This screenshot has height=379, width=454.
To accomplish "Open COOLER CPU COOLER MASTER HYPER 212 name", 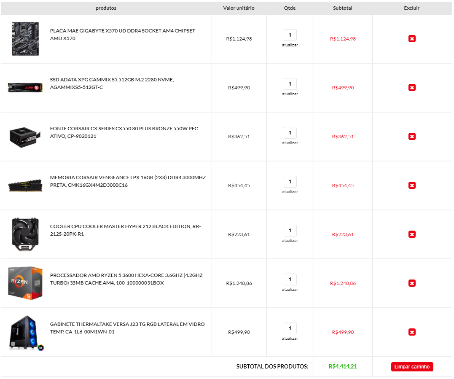I will pyautogui.click(x=125, y=231).
